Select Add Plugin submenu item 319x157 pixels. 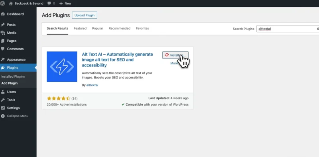(x=9, y=83)
